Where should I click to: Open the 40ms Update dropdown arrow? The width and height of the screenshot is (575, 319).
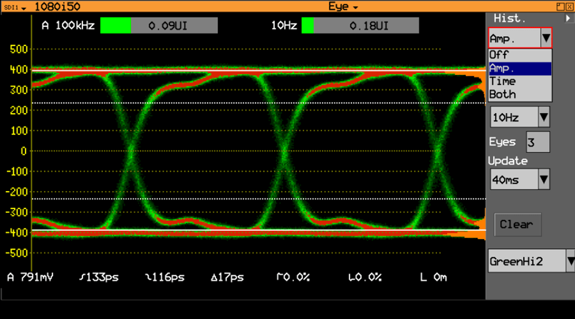tap(544, 179)
